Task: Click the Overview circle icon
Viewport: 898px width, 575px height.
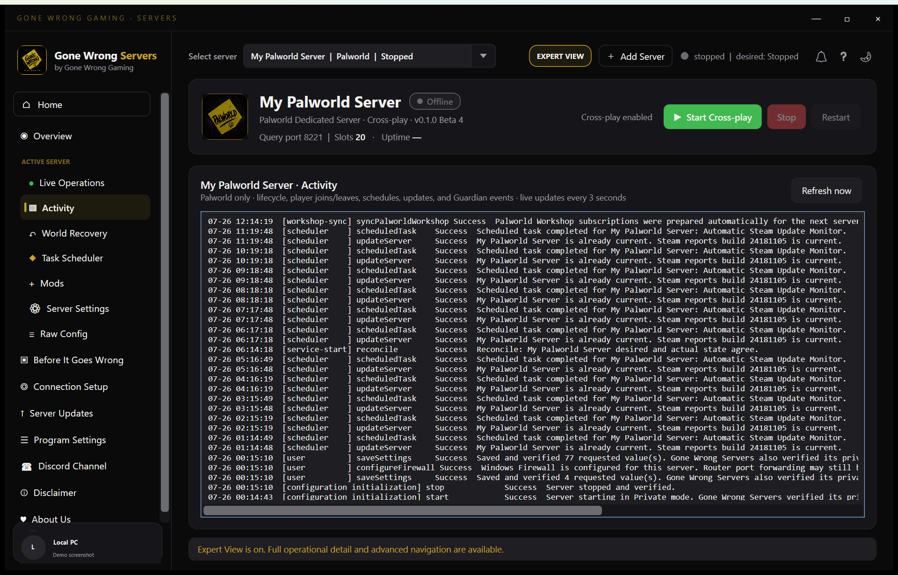Action: click(24, 136)
